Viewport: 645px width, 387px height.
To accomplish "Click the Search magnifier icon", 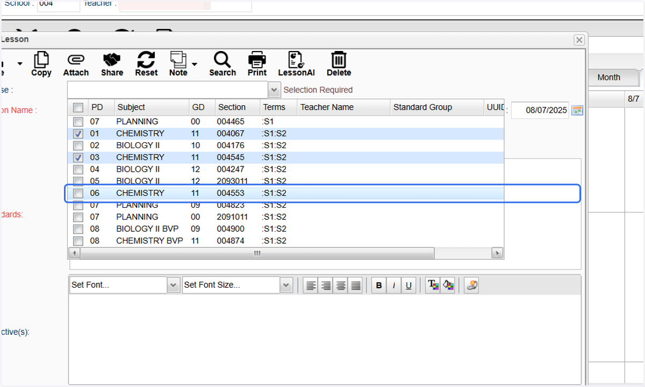I will 223,64.
